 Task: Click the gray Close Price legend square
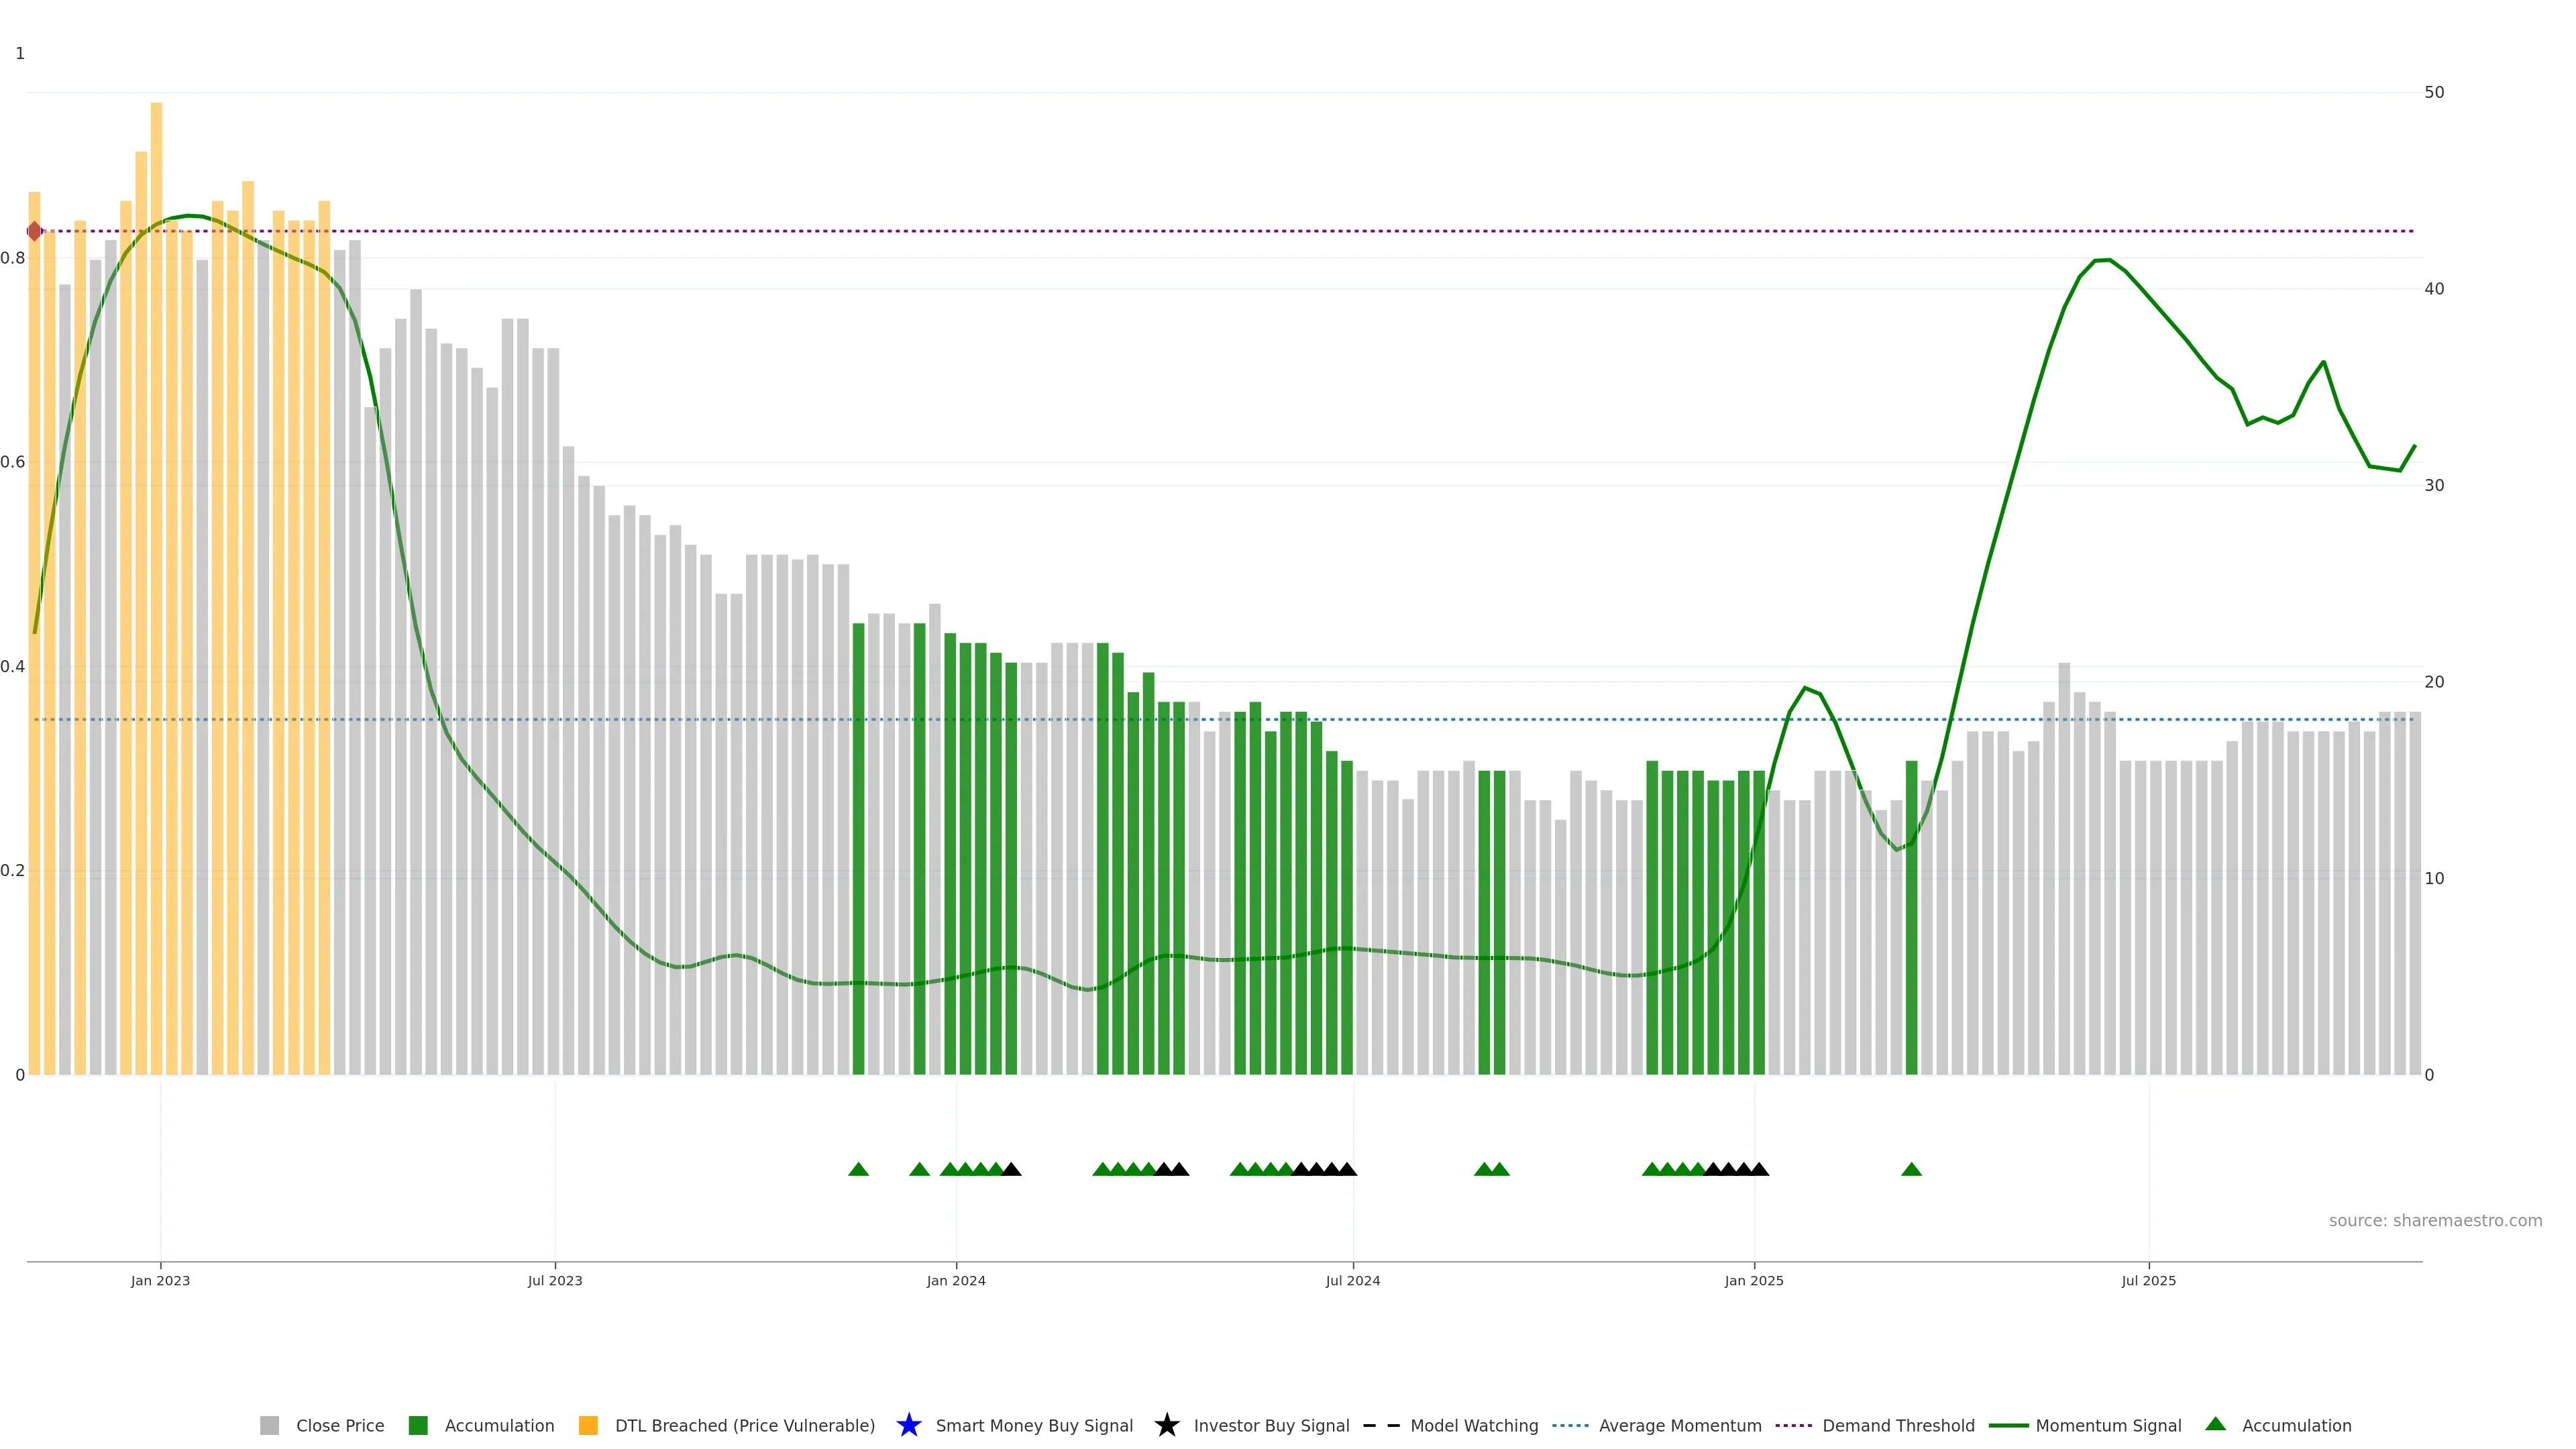269,1425
